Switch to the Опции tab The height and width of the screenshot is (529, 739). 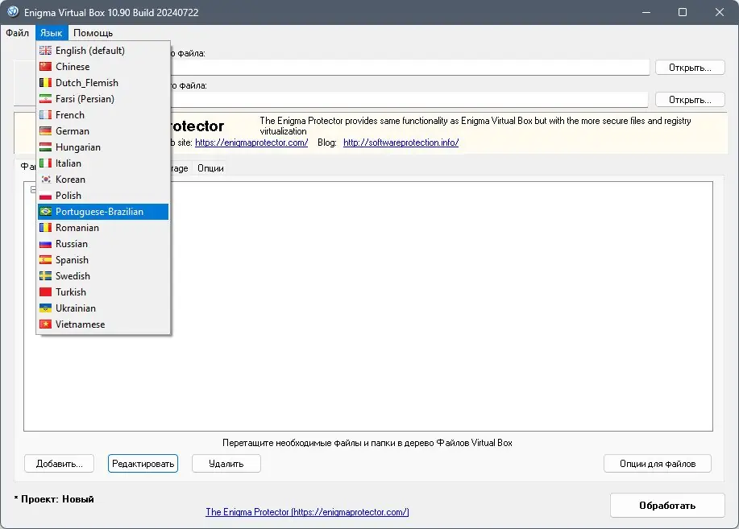[210, 168]
